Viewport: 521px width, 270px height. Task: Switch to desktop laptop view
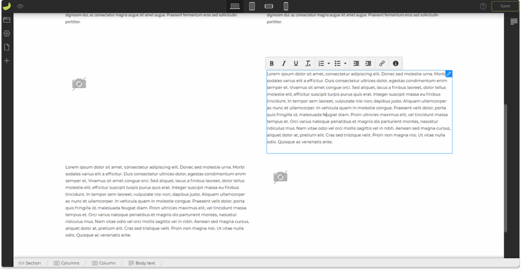click(235, 6)
